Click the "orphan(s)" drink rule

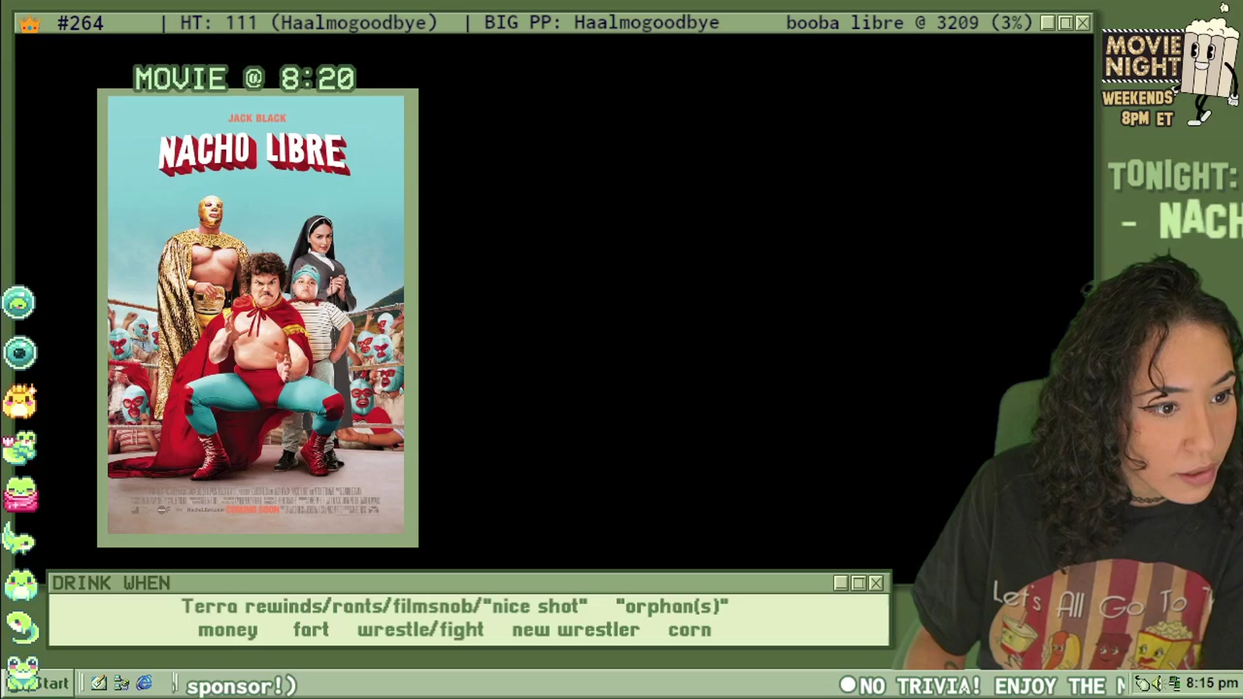[672, 606]
